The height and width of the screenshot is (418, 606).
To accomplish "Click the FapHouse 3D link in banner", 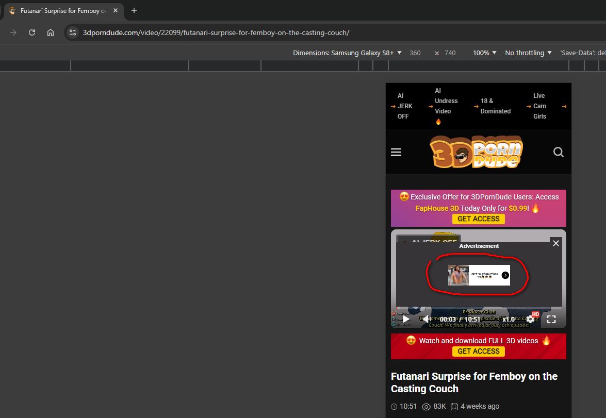I will coord(437,208).
